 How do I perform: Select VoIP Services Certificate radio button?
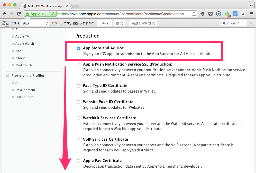(x=78, y=140)
